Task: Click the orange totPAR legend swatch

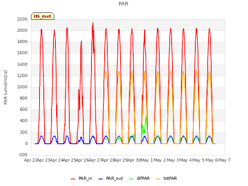Action: pyautogui.click(x=158, y=179)
